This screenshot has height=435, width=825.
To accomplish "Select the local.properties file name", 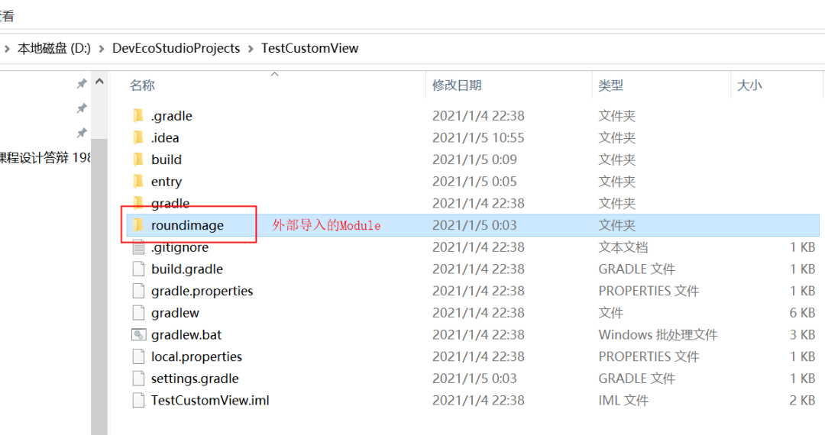I will coord(196,356).
